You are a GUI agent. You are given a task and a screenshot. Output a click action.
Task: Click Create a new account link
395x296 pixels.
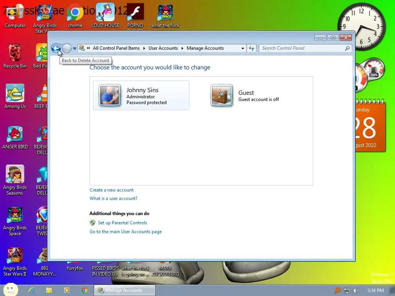click(x=111, y=190)
